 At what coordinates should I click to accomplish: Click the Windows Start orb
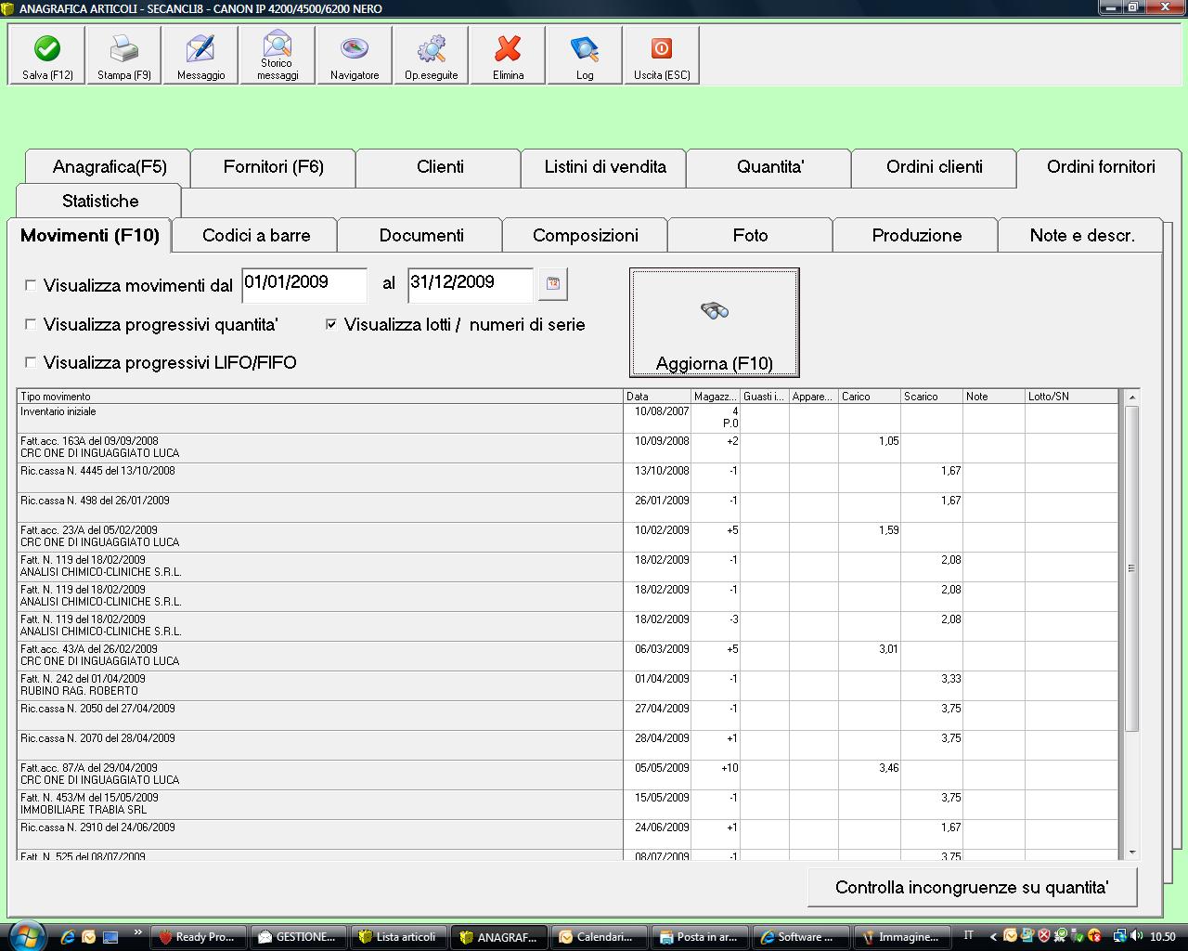point(25,935)
